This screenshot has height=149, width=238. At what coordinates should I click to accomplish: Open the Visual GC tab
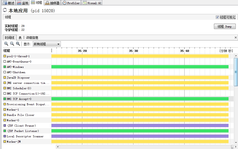92,3
